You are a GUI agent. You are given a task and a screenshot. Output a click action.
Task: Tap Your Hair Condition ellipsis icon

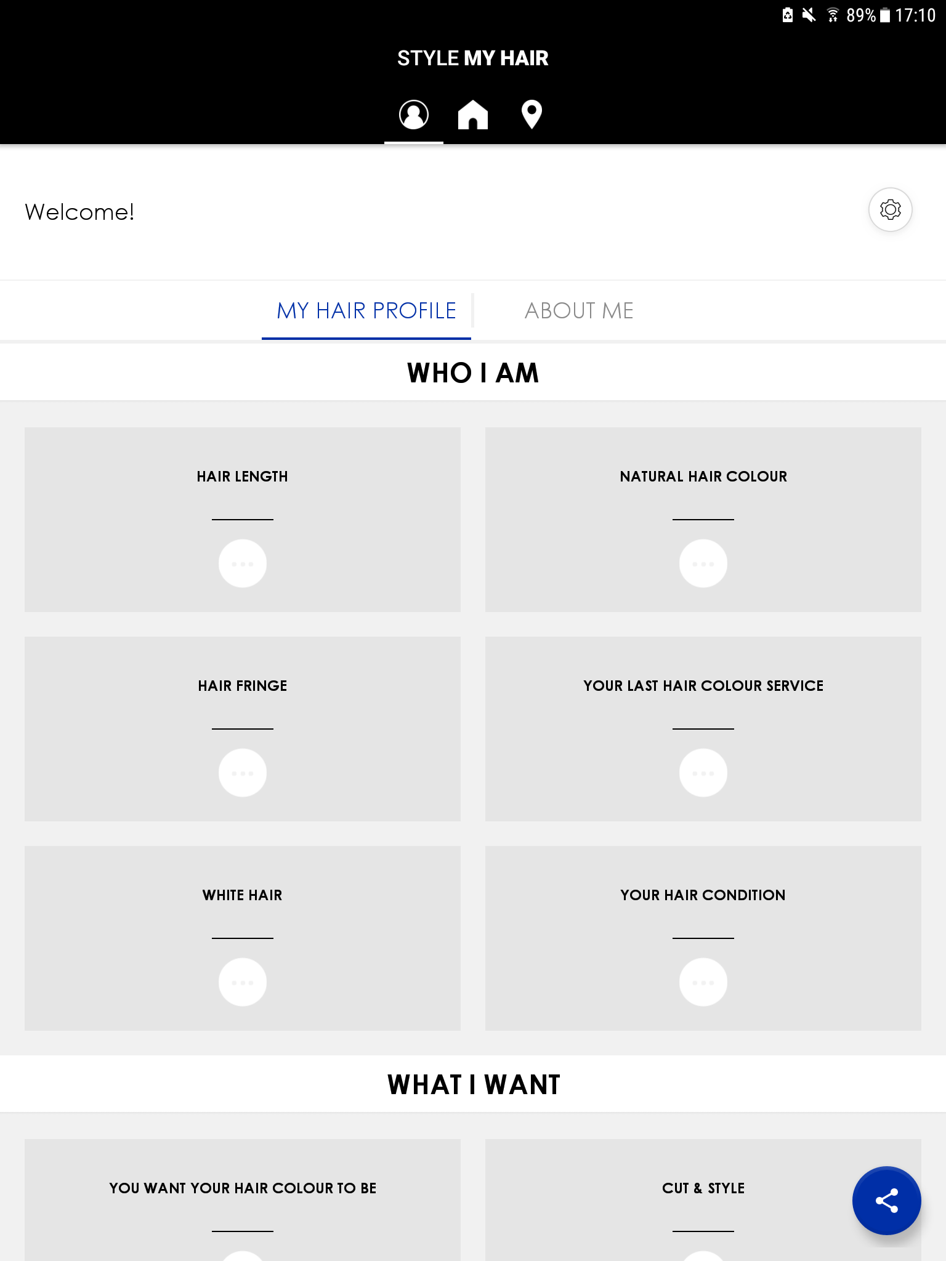coord(703,982)
